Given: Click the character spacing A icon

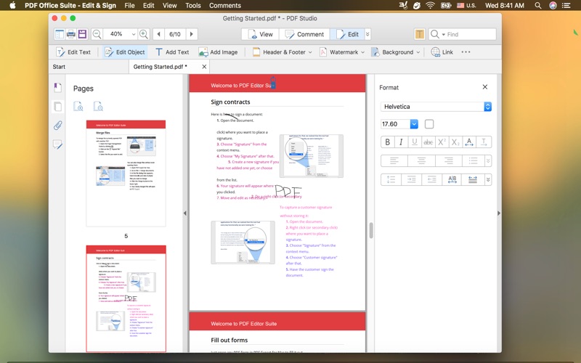Looking at the screenshot, I should [469, 142].
